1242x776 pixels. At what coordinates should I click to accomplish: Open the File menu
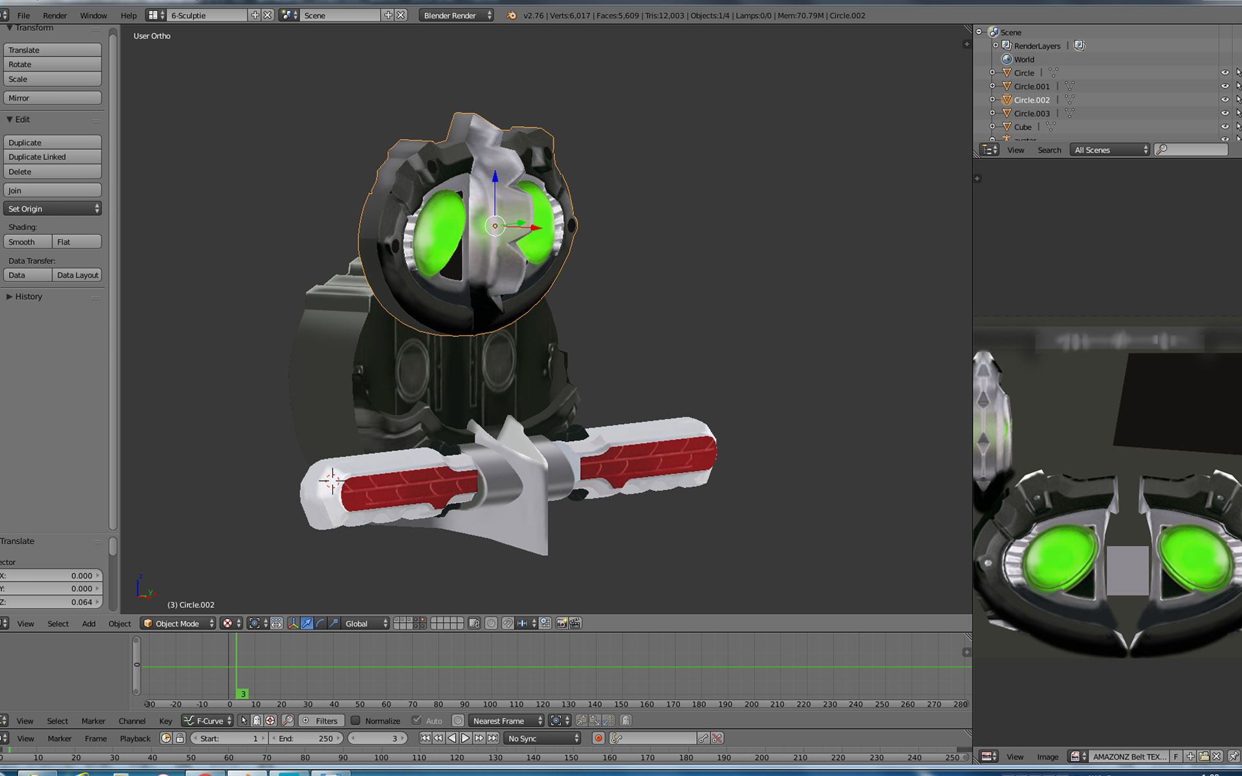[x=23, y=15]
